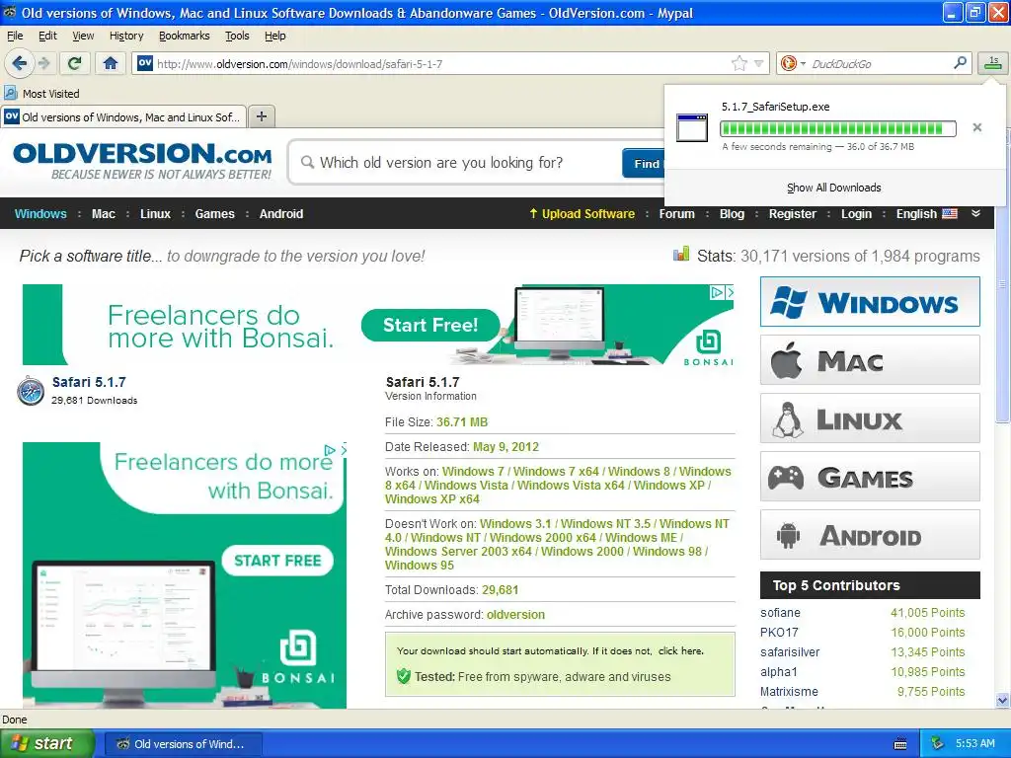
Task: Click the Games nav link in black bar
Action: [x=214, y=214]
